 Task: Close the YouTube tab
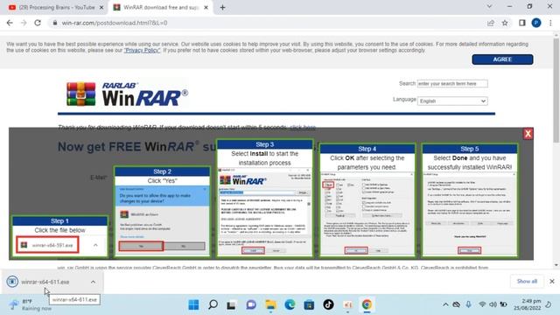(x=101, y=7)
